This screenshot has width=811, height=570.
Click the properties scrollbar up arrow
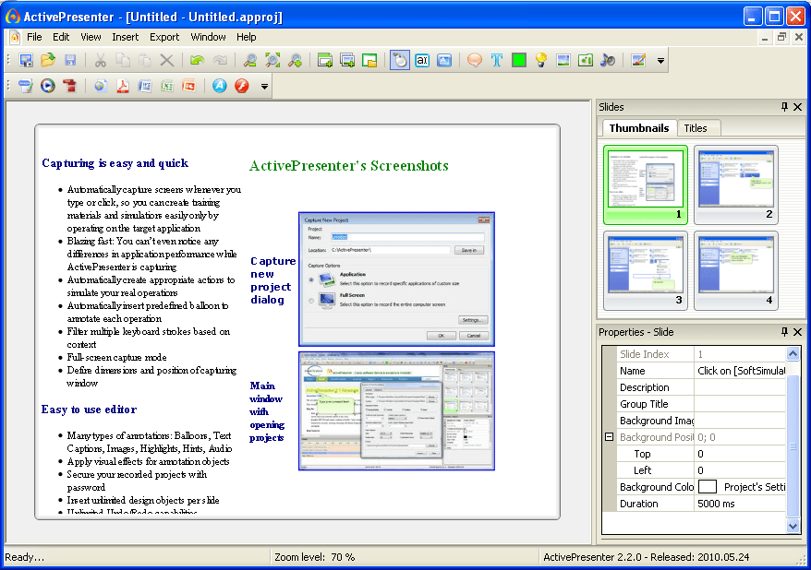pos(793,353)
